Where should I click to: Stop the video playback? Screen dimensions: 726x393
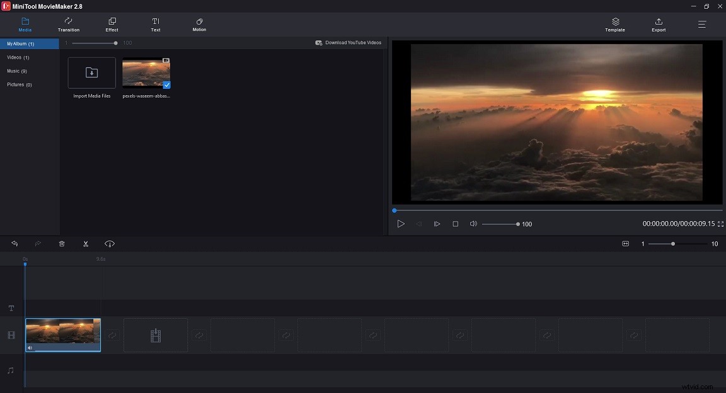tap(455, 224)
